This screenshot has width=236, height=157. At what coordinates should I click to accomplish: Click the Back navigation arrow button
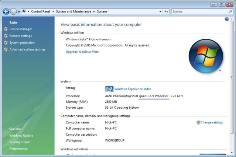pos(6,11)
